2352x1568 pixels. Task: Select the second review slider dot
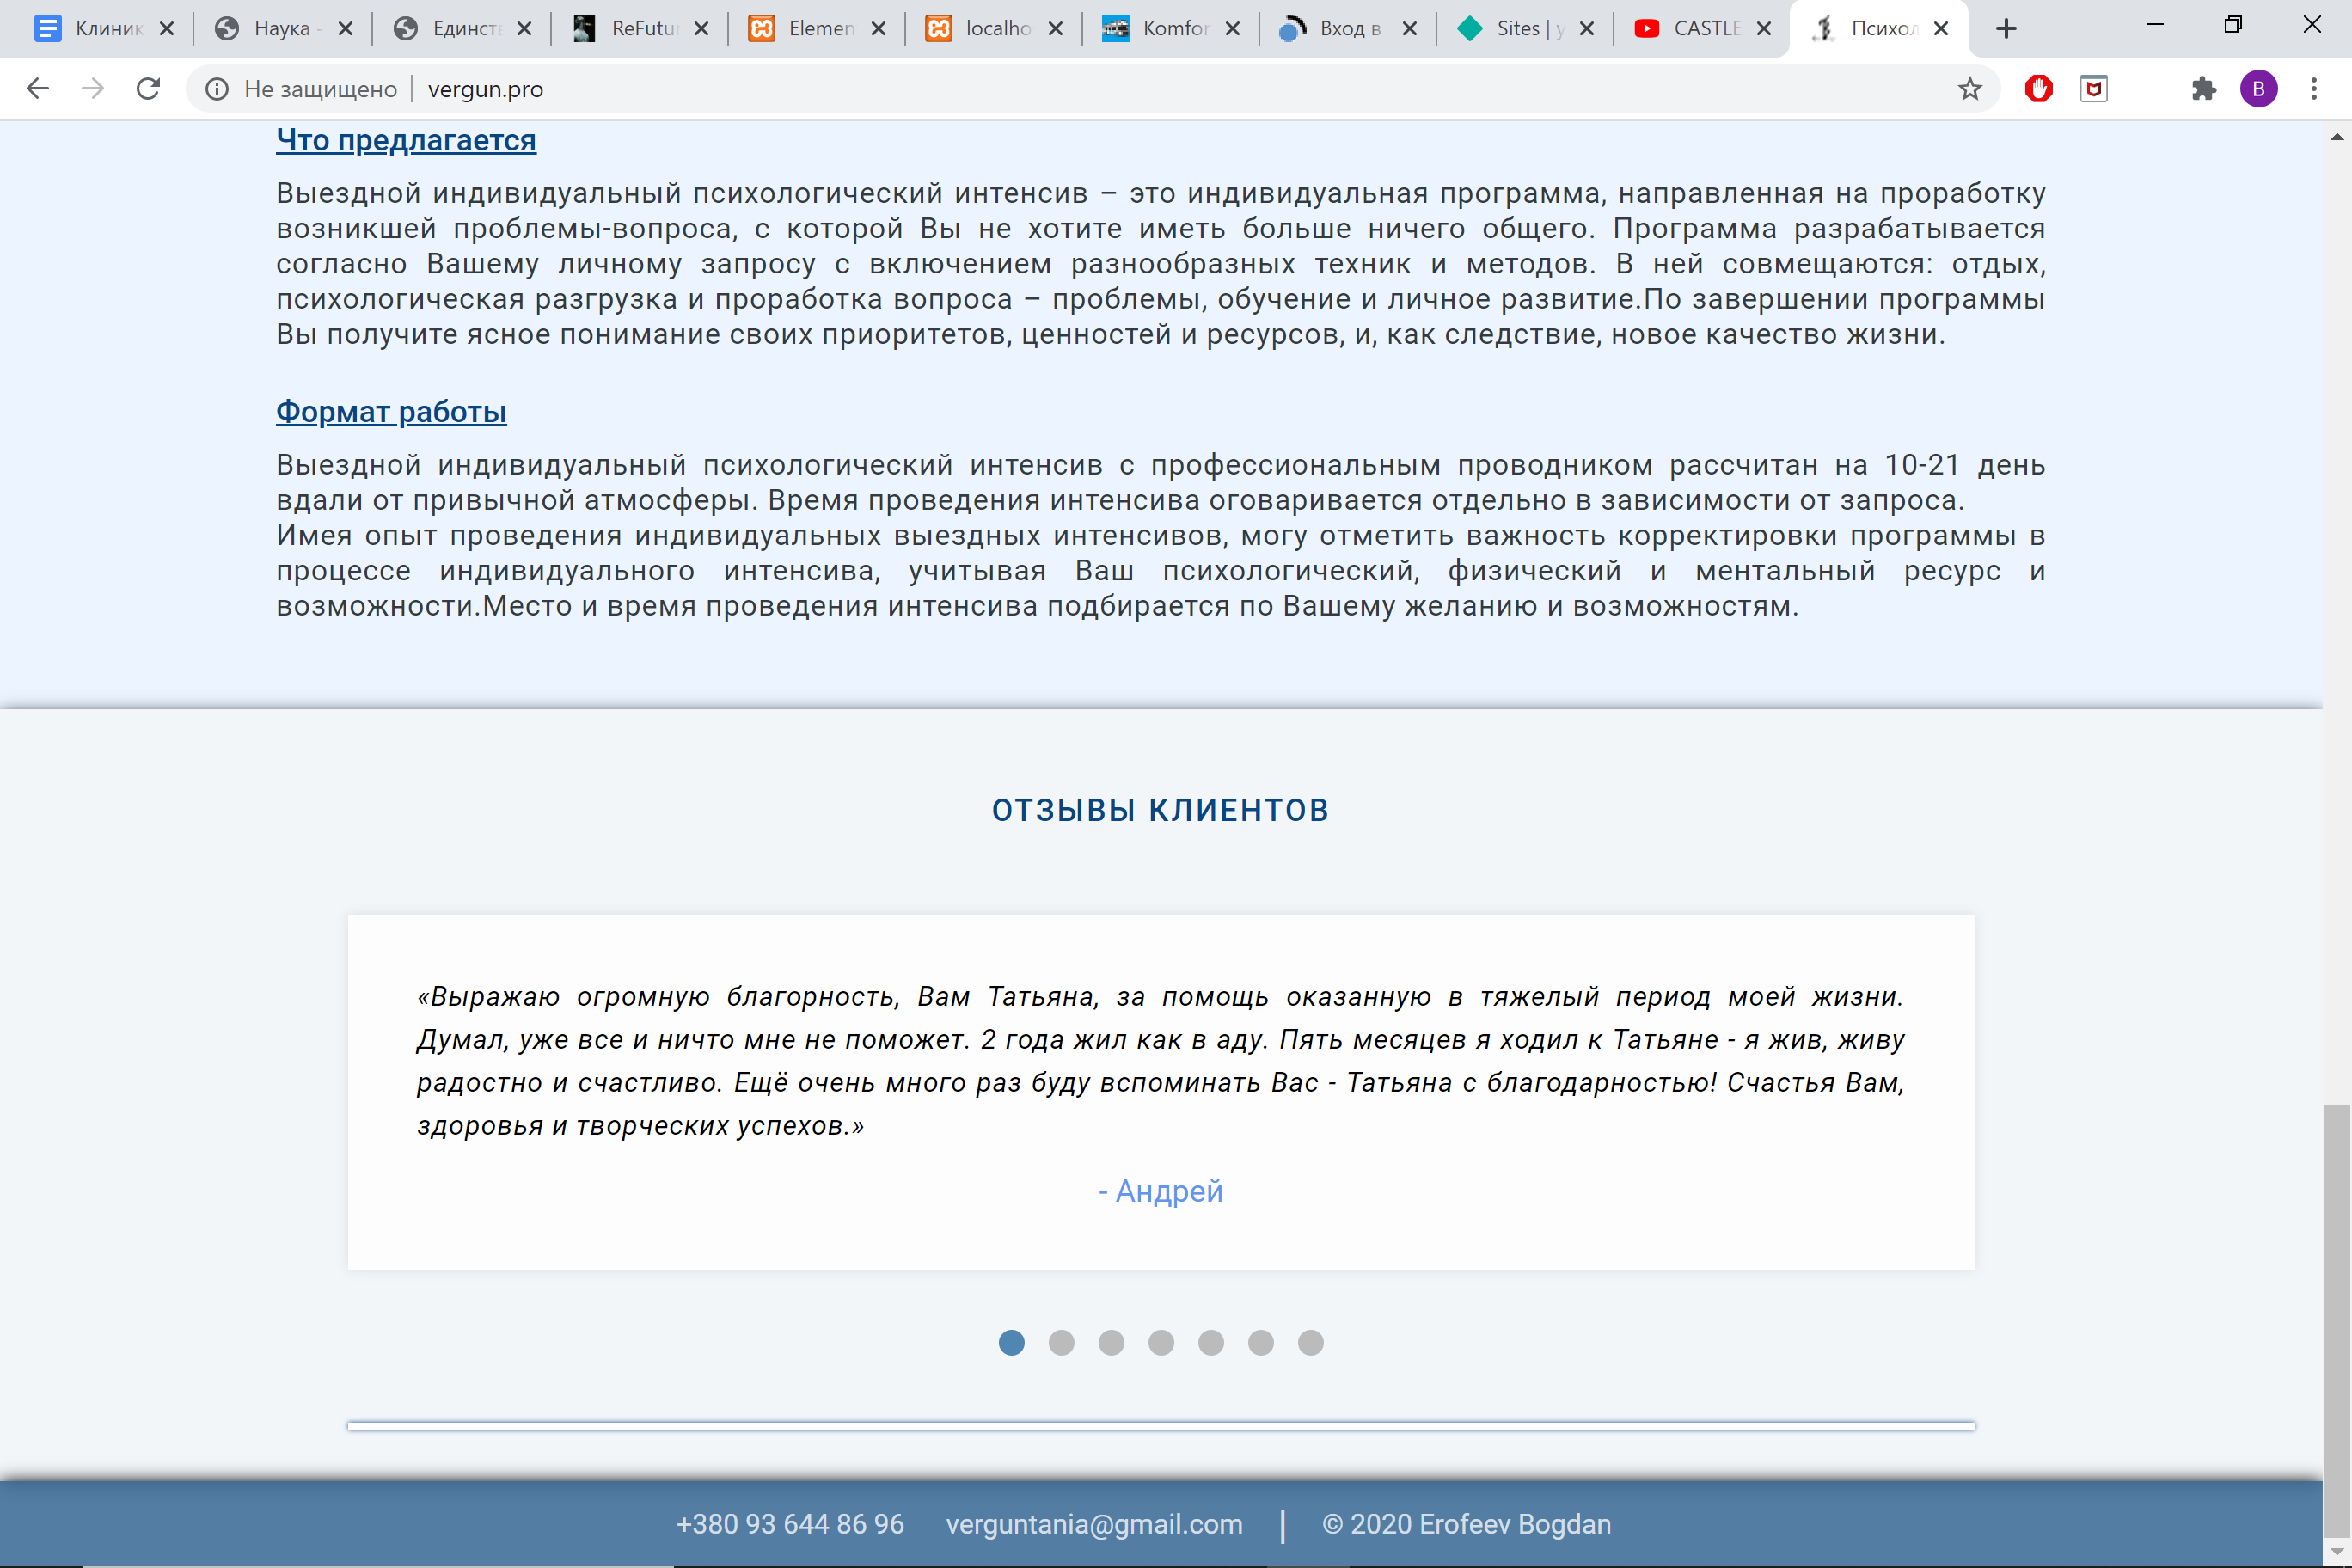[x=1061, y=1342]
